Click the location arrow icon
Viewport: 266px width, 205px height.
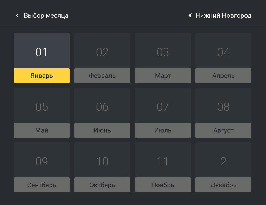pyautogui.click(x=190, y=15)
